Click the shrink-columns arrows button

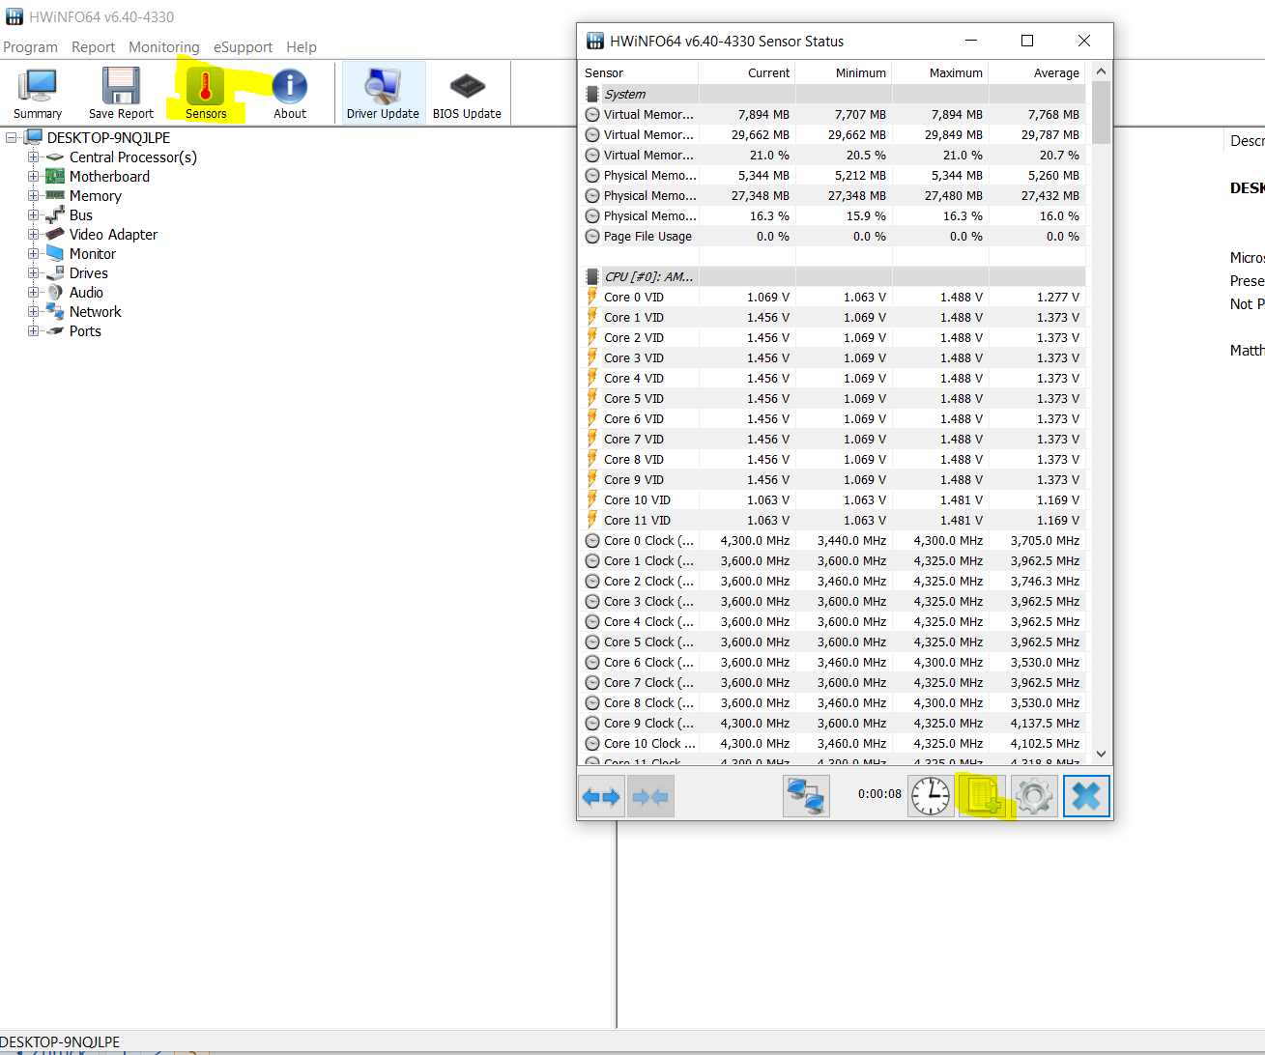(650, 797)
